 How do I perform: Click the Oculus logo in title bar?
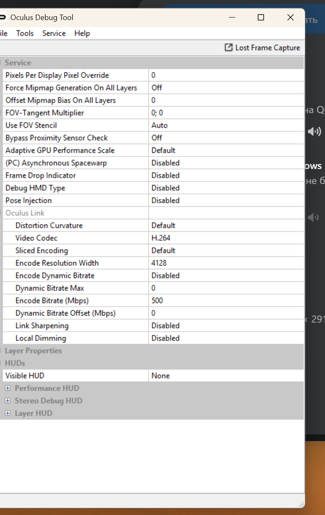3,18
